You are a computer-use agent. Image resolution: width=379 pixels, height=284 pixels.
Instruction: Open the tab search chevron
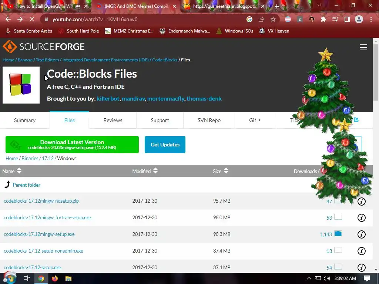click(319, 5)
